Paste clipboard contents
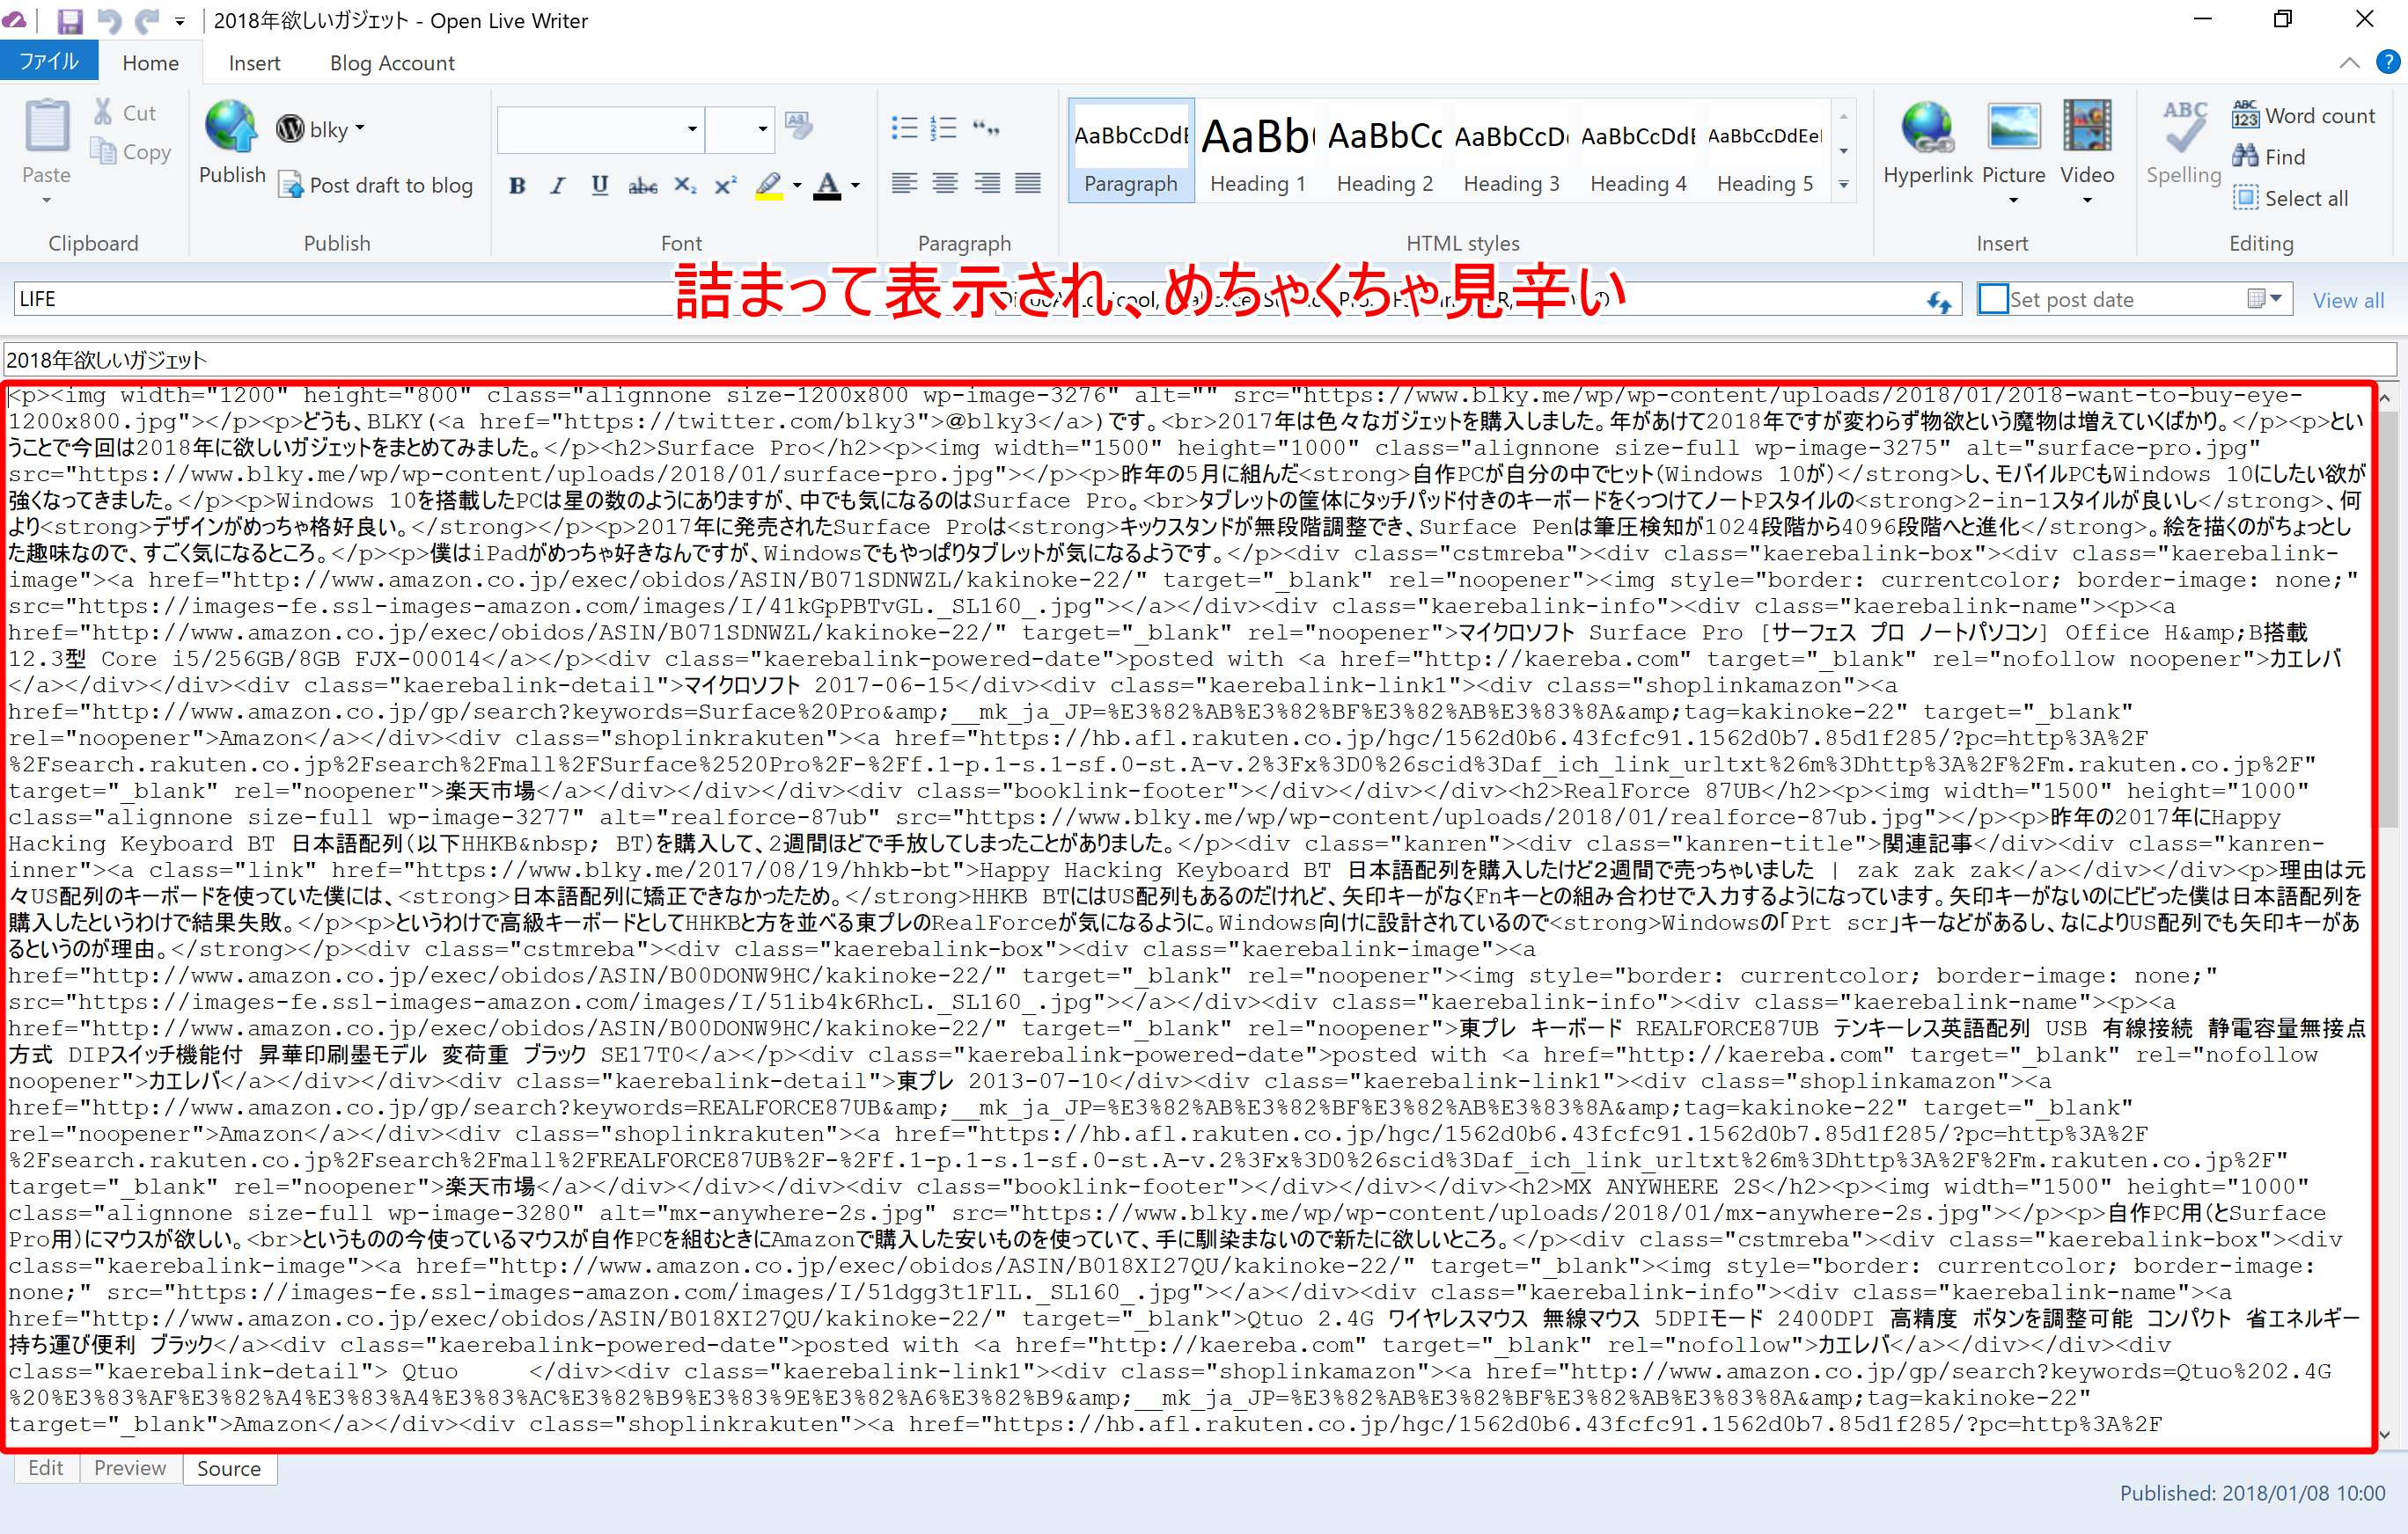Viewport: 2408px width, 1534px height. coord(47,140)
